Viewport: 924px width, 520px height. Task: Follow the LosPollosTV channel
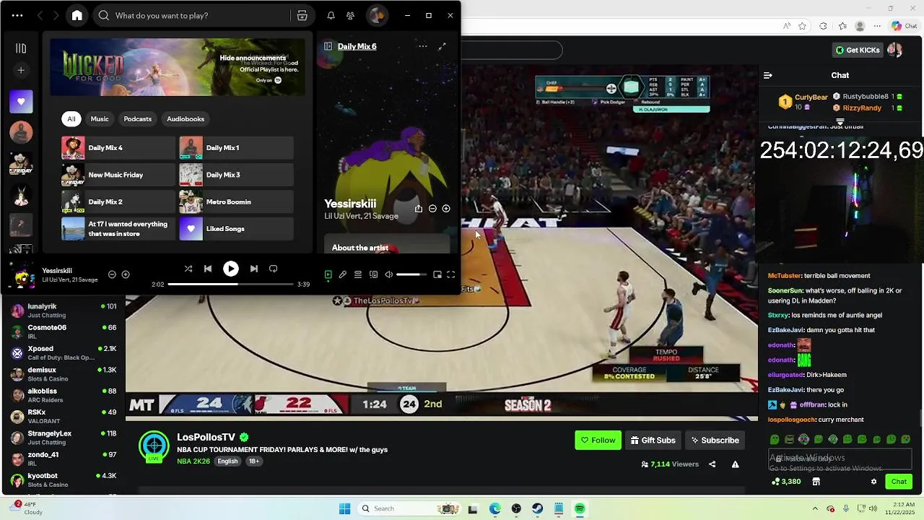[598, 440]
